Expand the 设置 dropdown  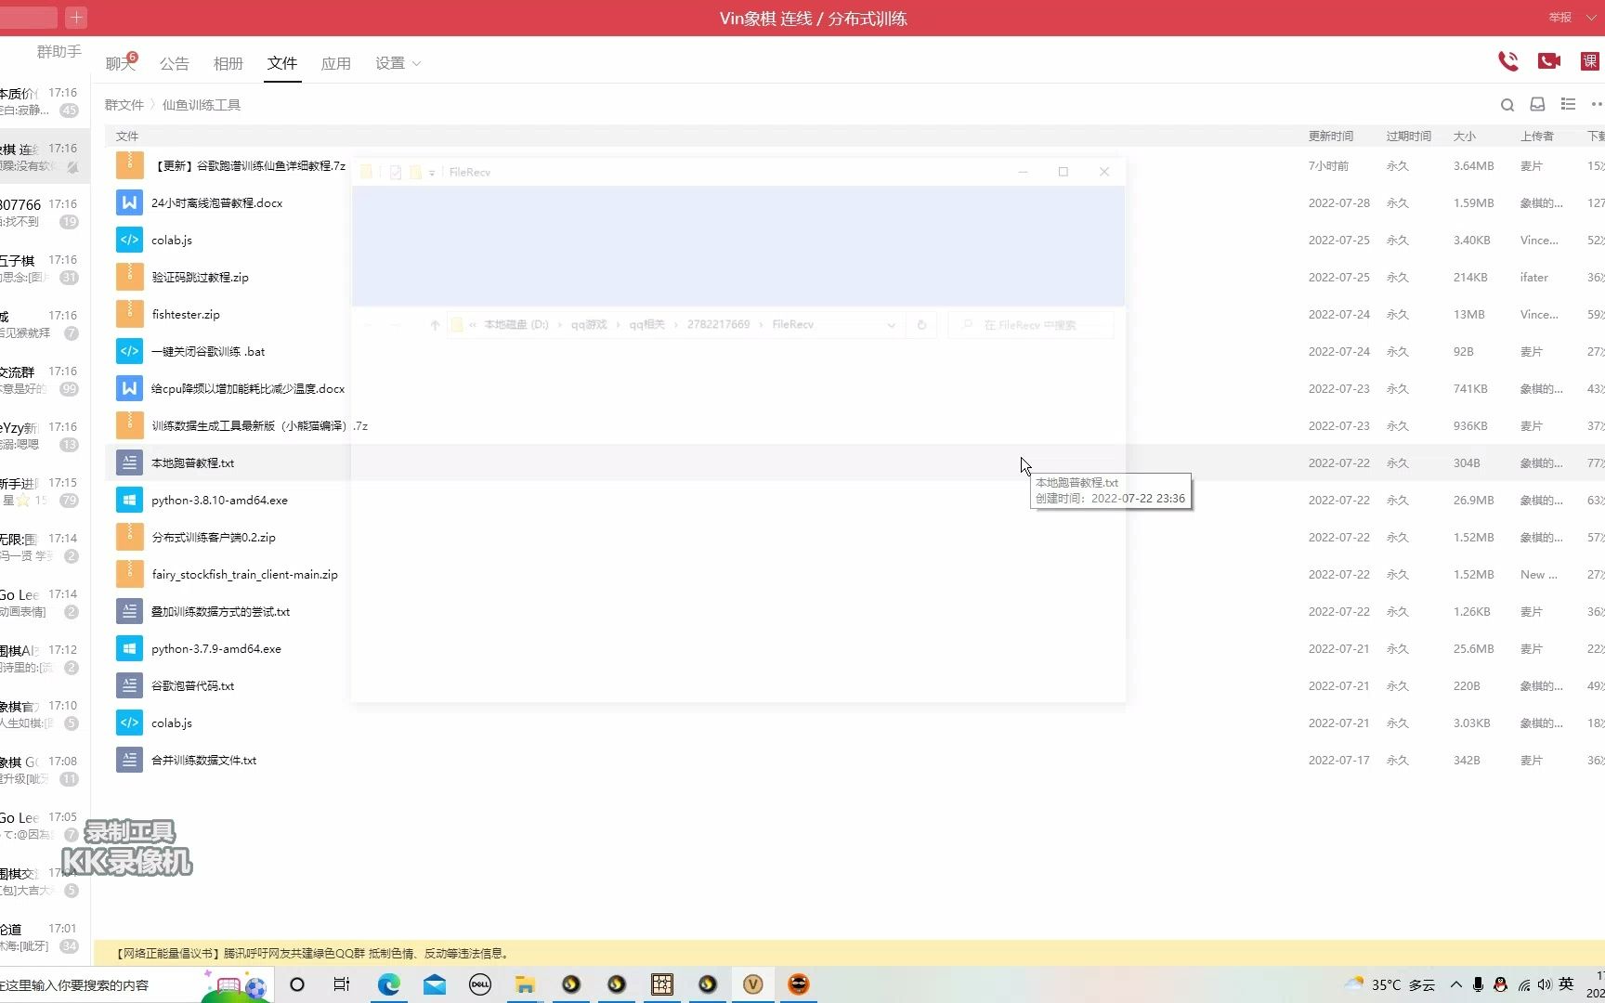[x=398, y=63]
